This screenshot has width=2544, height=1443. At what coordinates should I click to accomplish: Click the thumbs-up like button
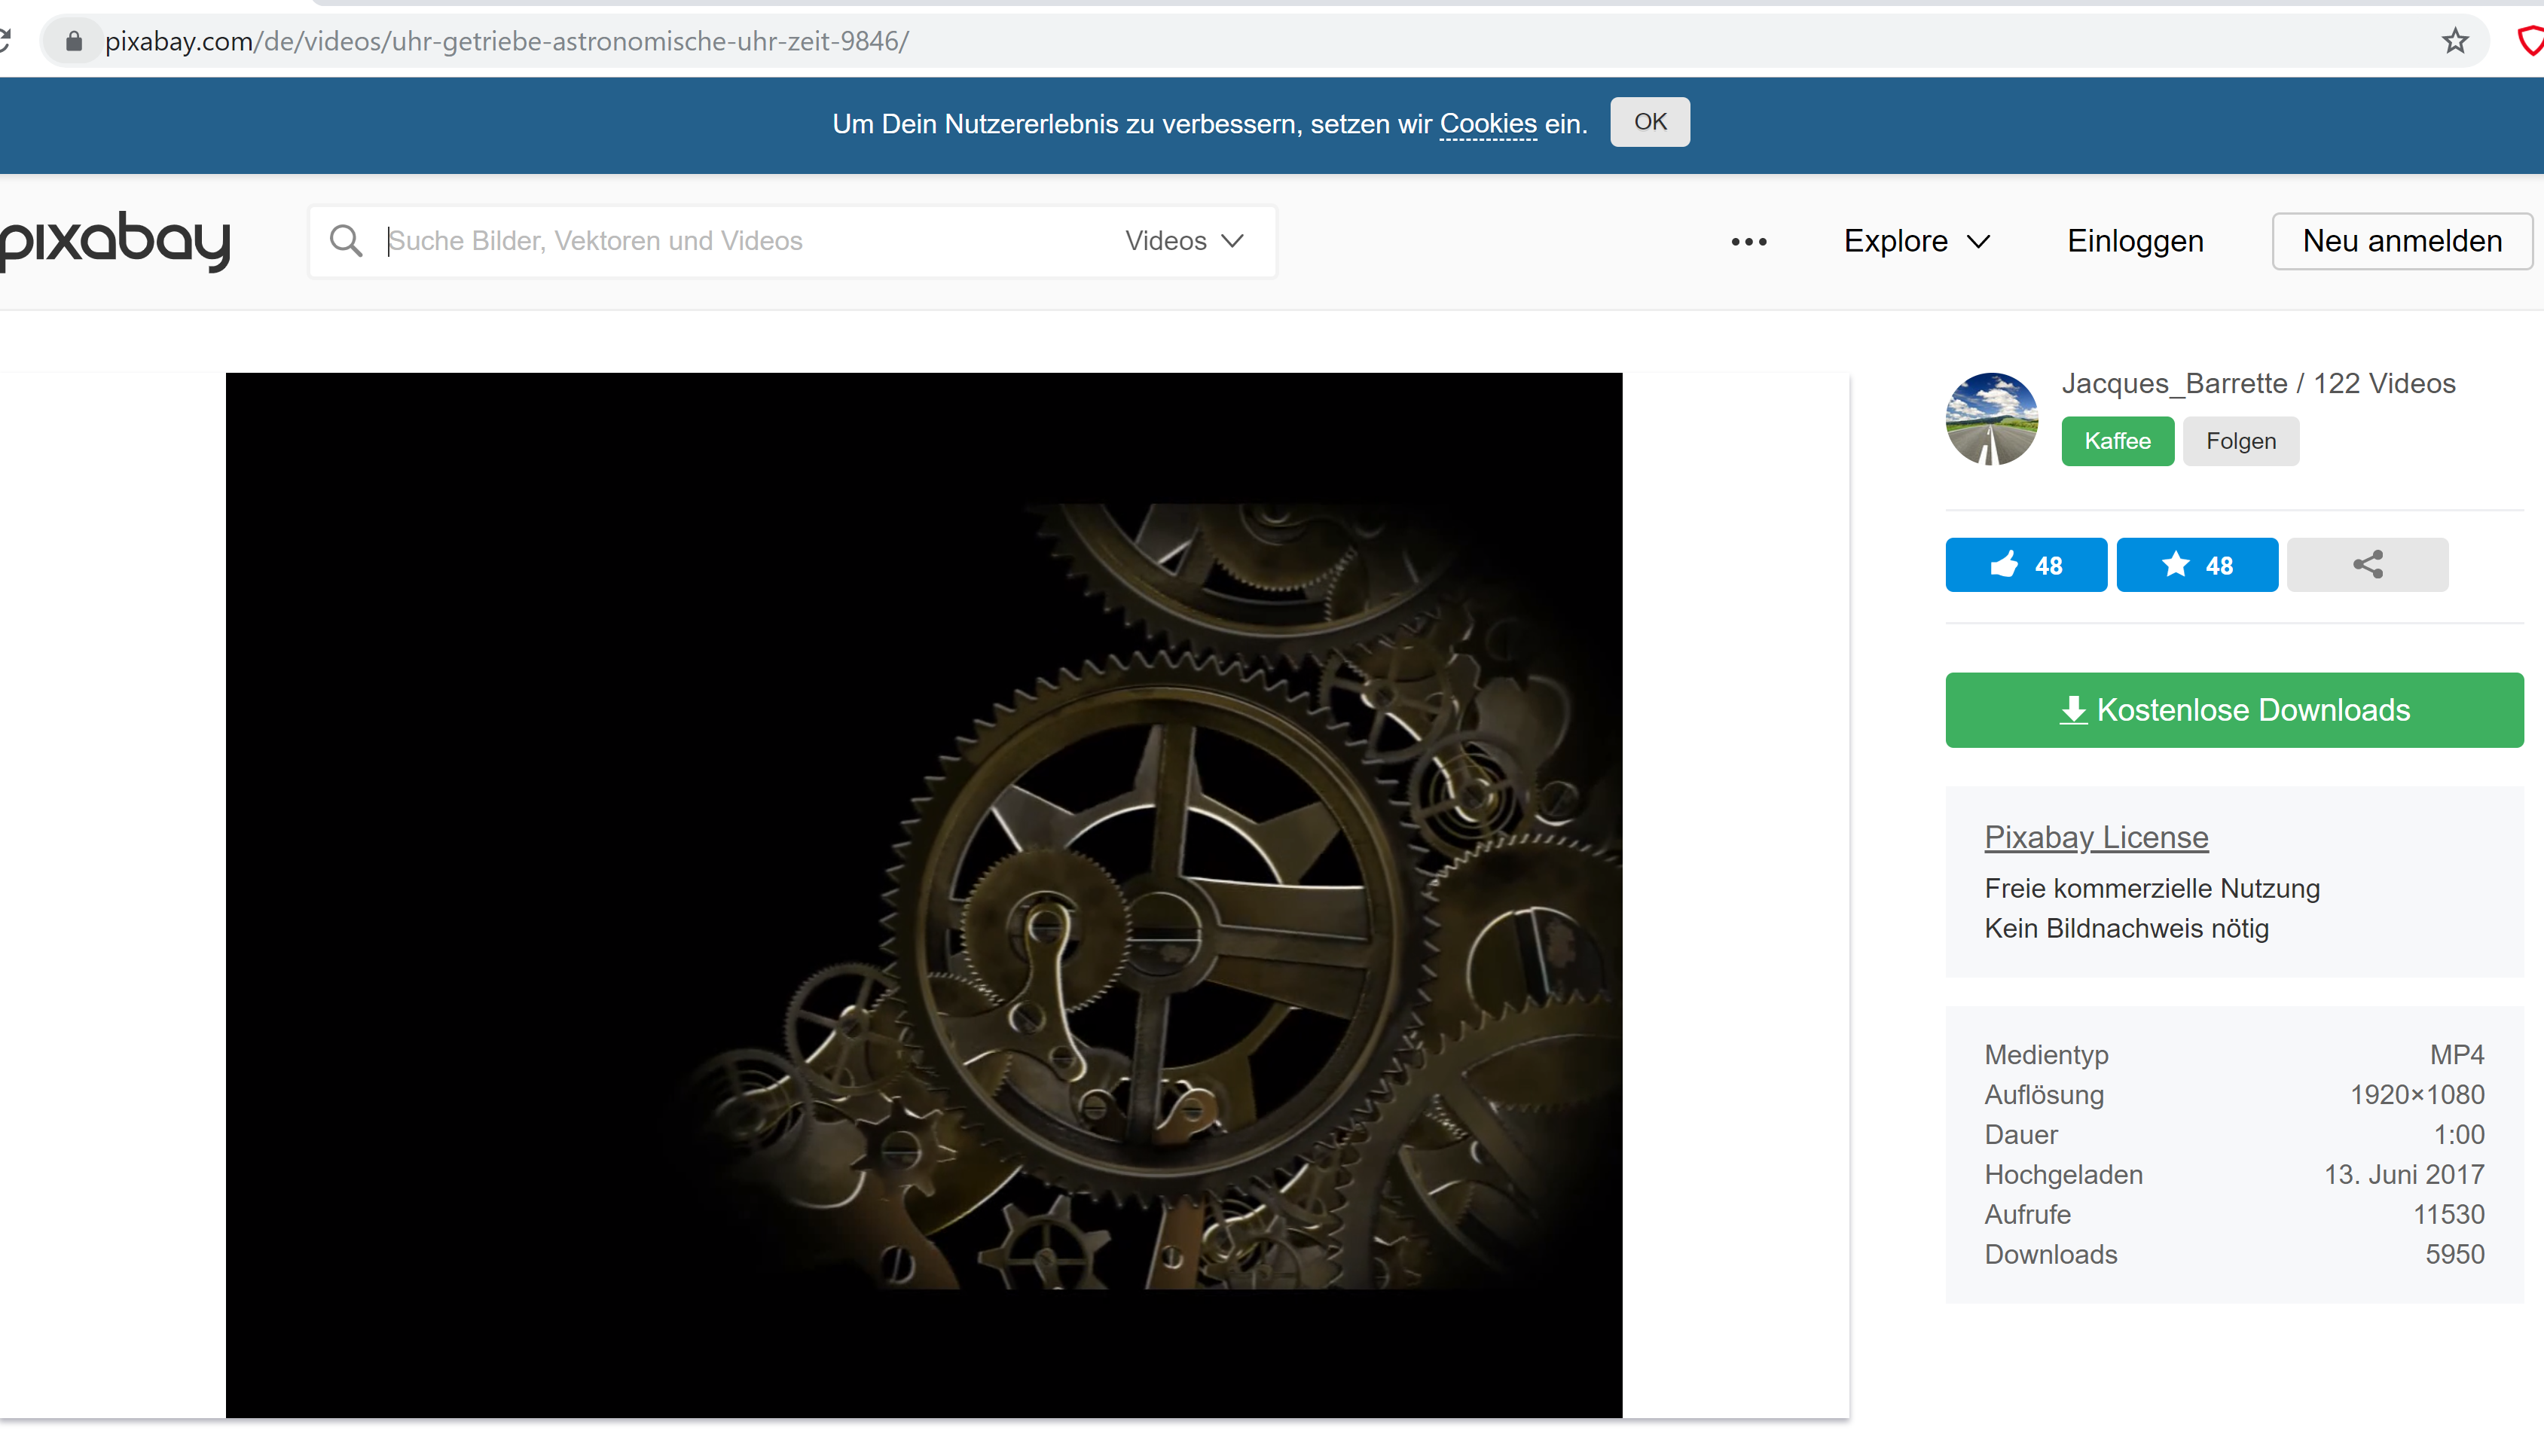(x=2025, y=565)
